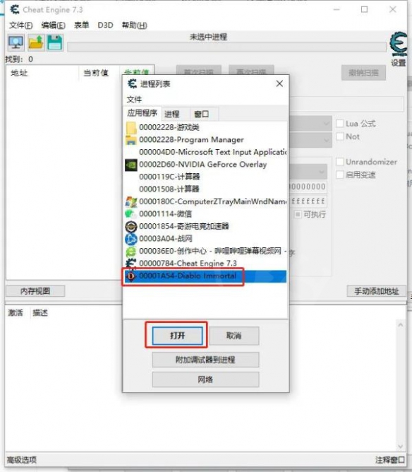This screenshot has height=472, width=412.
Task: Switch to the 进程 tab
Action: click(172, 114)
